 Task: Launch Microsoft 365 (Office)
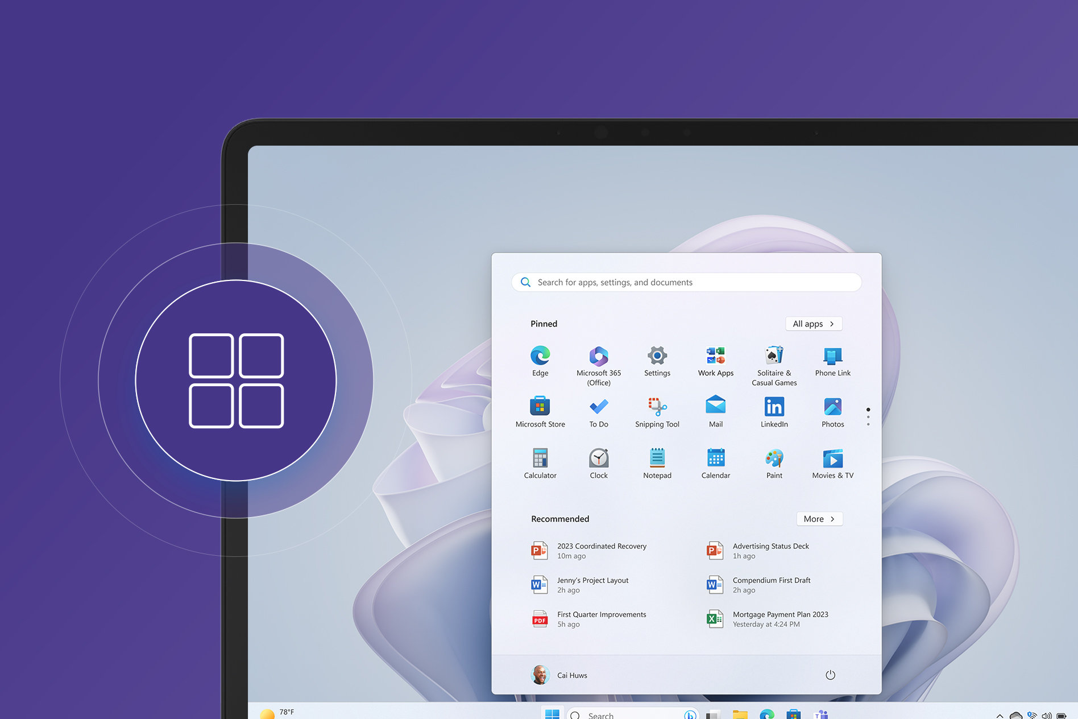coord(598,357)
